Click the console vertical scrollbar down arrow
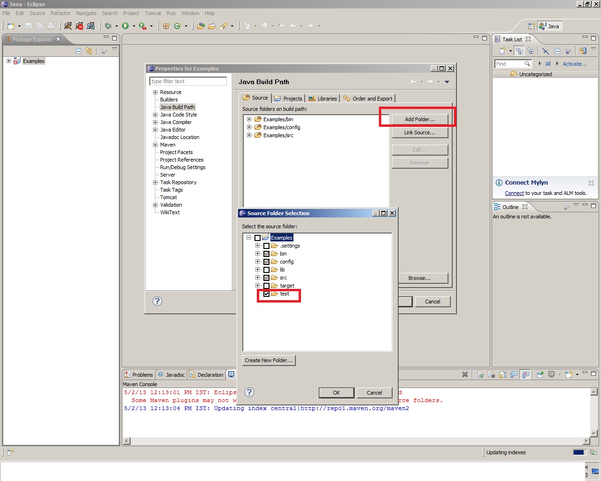Viewport: 601px width, 481px height. click(x=594, y=434)
